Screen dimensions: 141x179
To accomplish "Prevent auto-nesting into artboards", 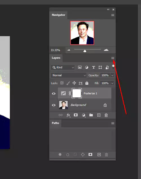I will tap(81, 83).
